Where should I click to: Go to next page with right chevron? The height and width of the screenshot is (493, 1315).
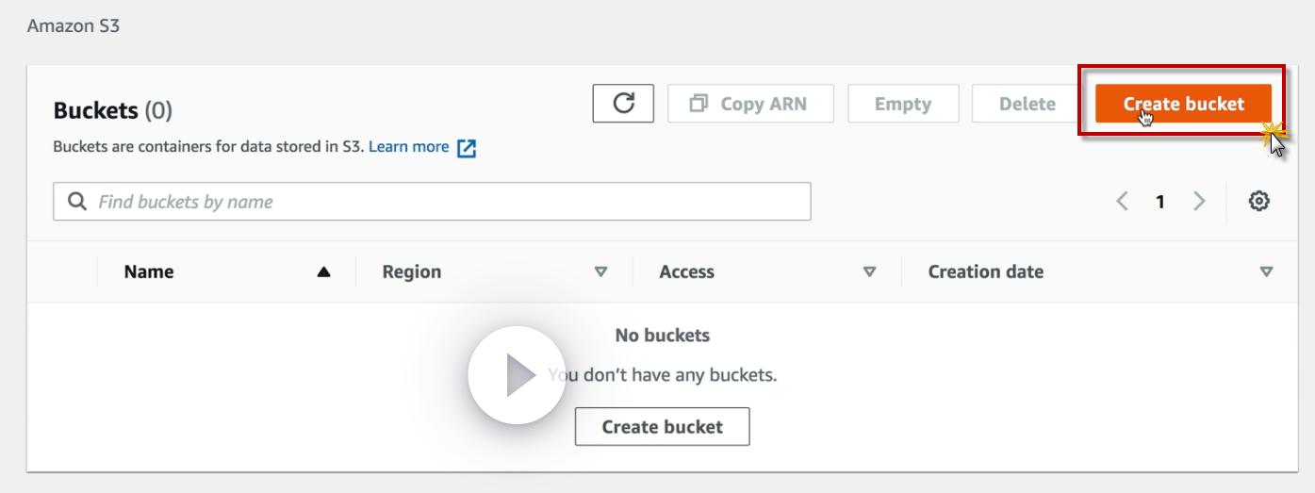[x=1199, y=201]
